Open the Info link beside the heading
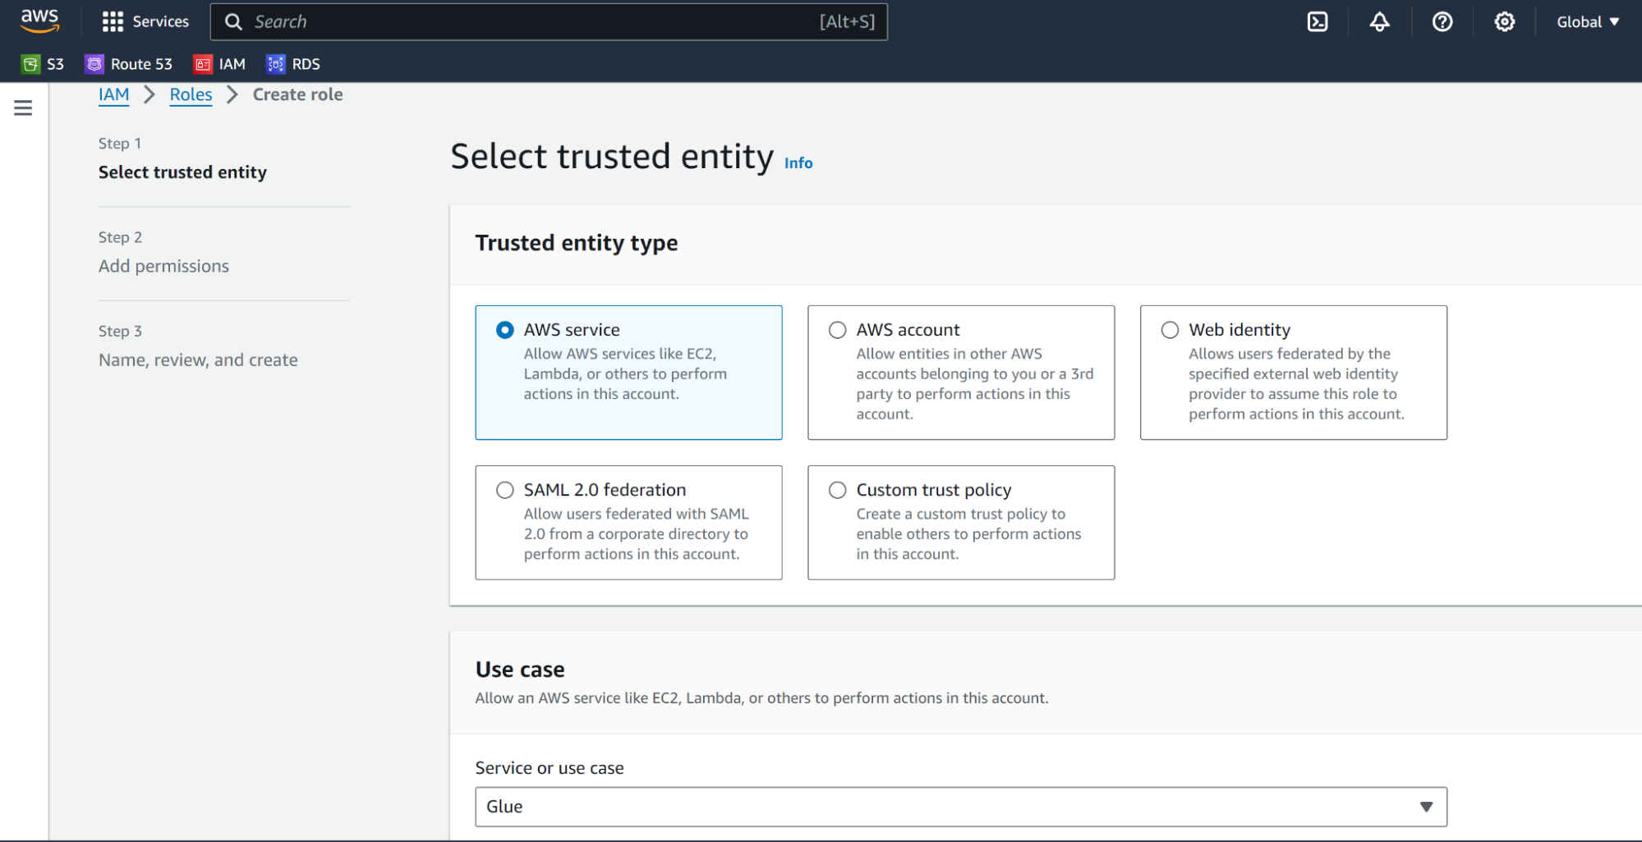 [x=798, y=162]
